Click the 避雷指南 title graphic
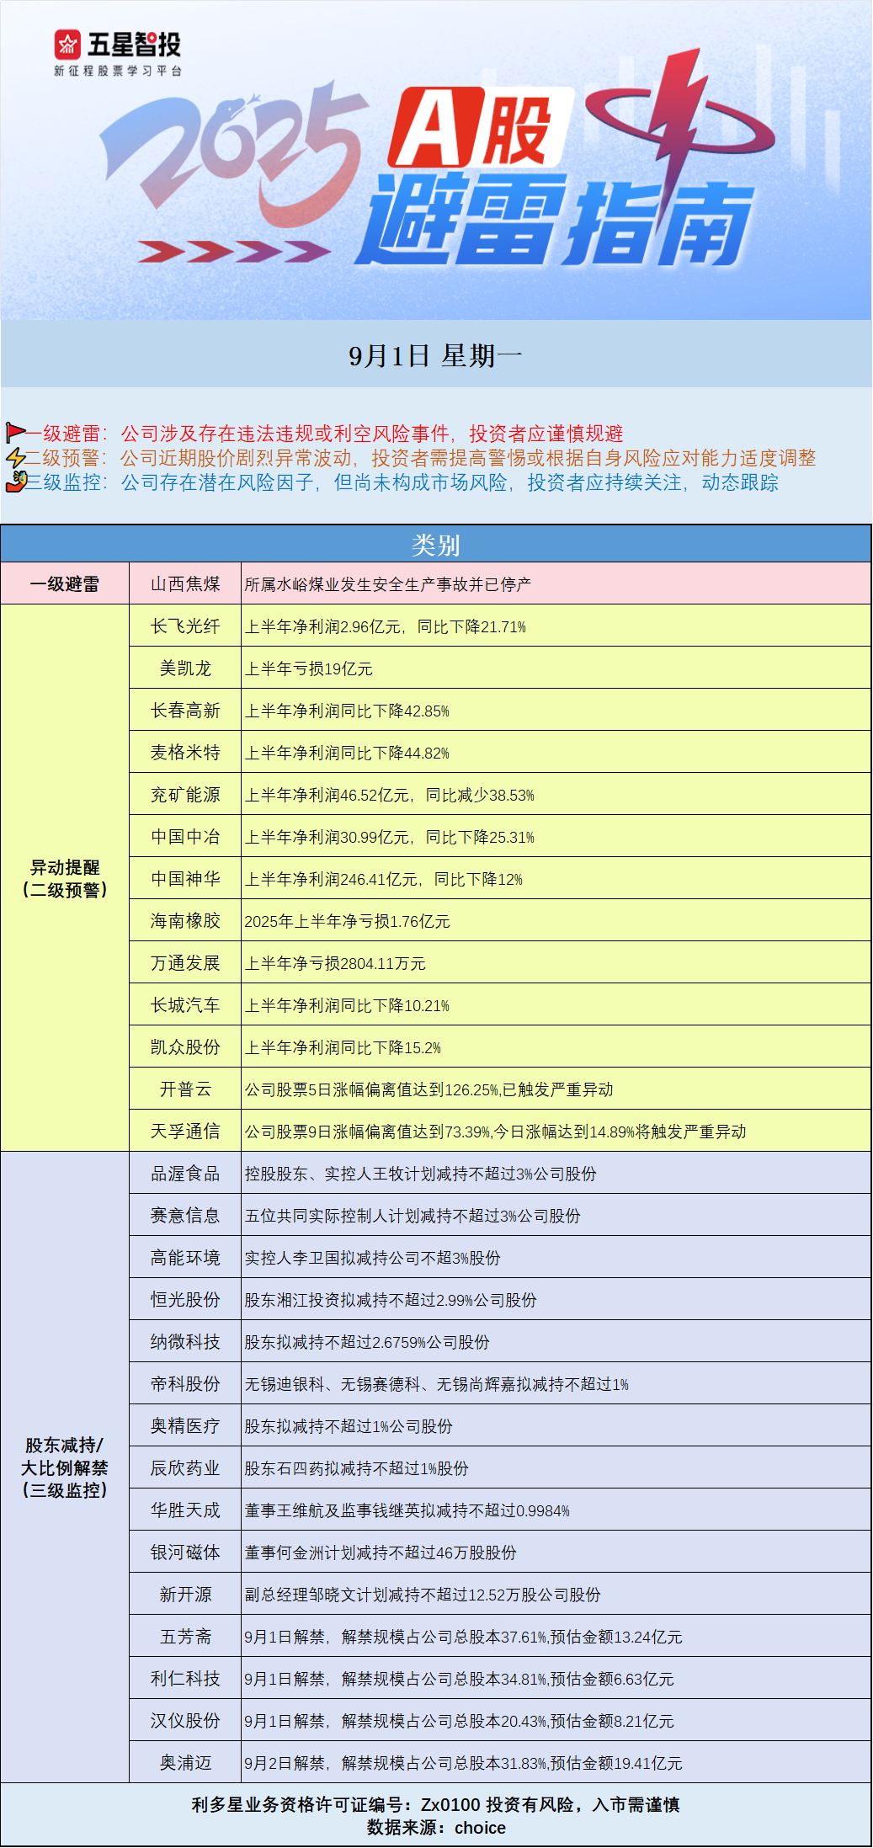Screen dimensions: 873x1848 pos(556,221)
